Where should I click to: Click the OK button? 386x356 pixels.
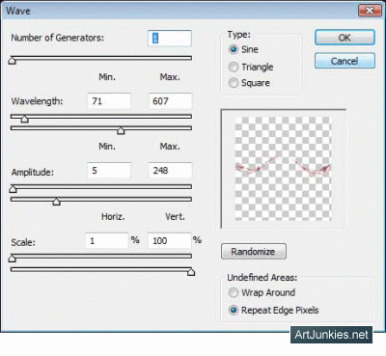coord(345,38)
